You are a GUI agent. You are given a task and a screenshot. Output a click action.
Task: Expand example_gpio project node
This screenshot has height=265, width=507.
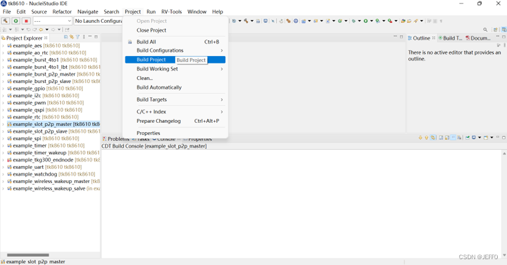point(4,88)
